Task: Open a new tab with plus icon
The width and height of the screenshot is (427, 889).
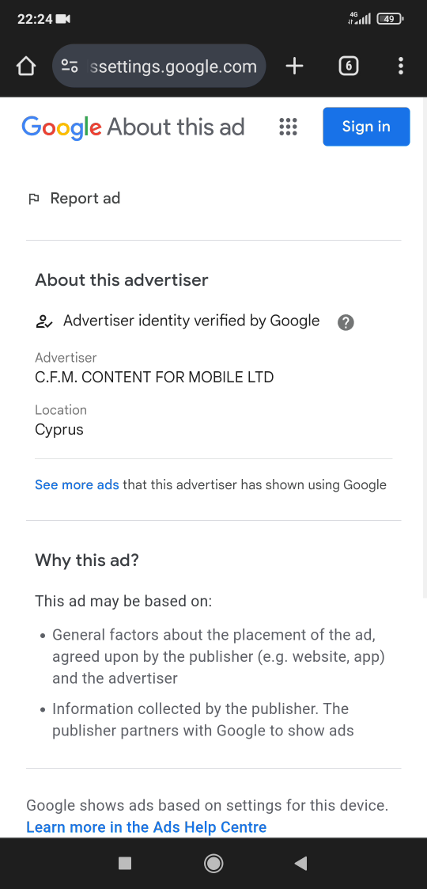Action: (294, 66)
